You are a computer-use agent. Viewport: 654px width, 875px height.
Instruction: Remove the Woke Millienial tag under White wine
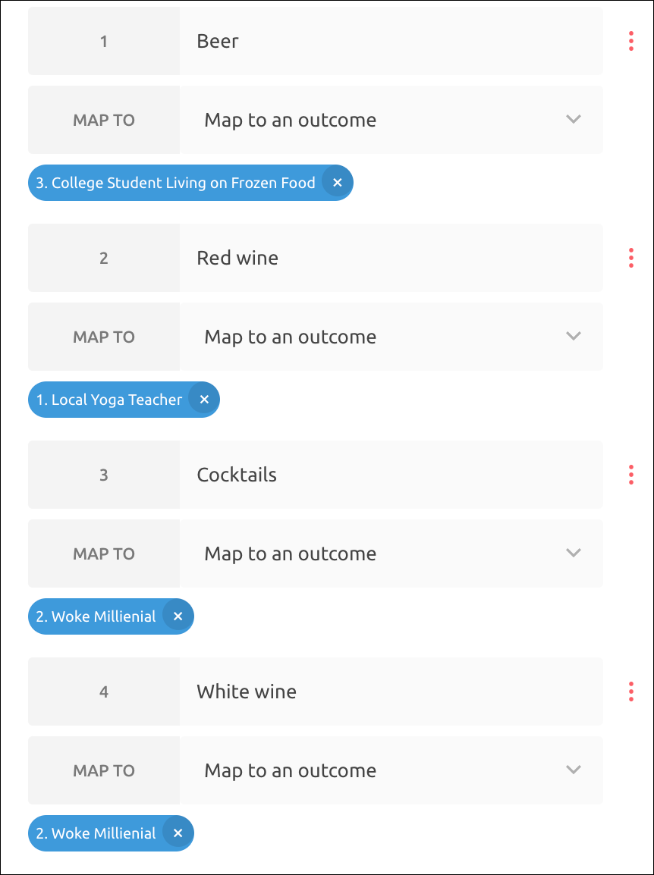pyautogui.click(x=177, y=833)
